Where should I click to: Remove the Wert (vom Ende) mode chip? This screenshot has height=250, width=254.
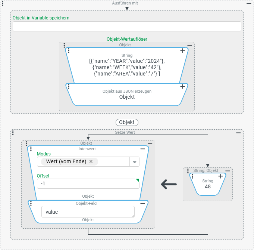tap(91, 161)
